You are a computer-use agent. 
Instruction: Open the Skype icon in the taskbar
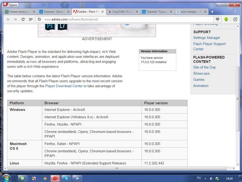[x=66, y=179]
